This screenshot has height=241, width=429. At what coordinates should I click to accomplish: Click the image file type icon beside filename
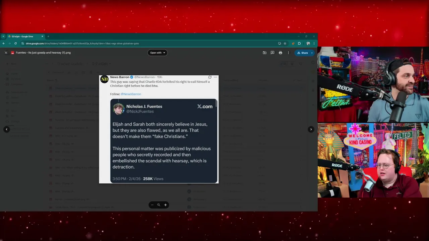pos(13,53)
